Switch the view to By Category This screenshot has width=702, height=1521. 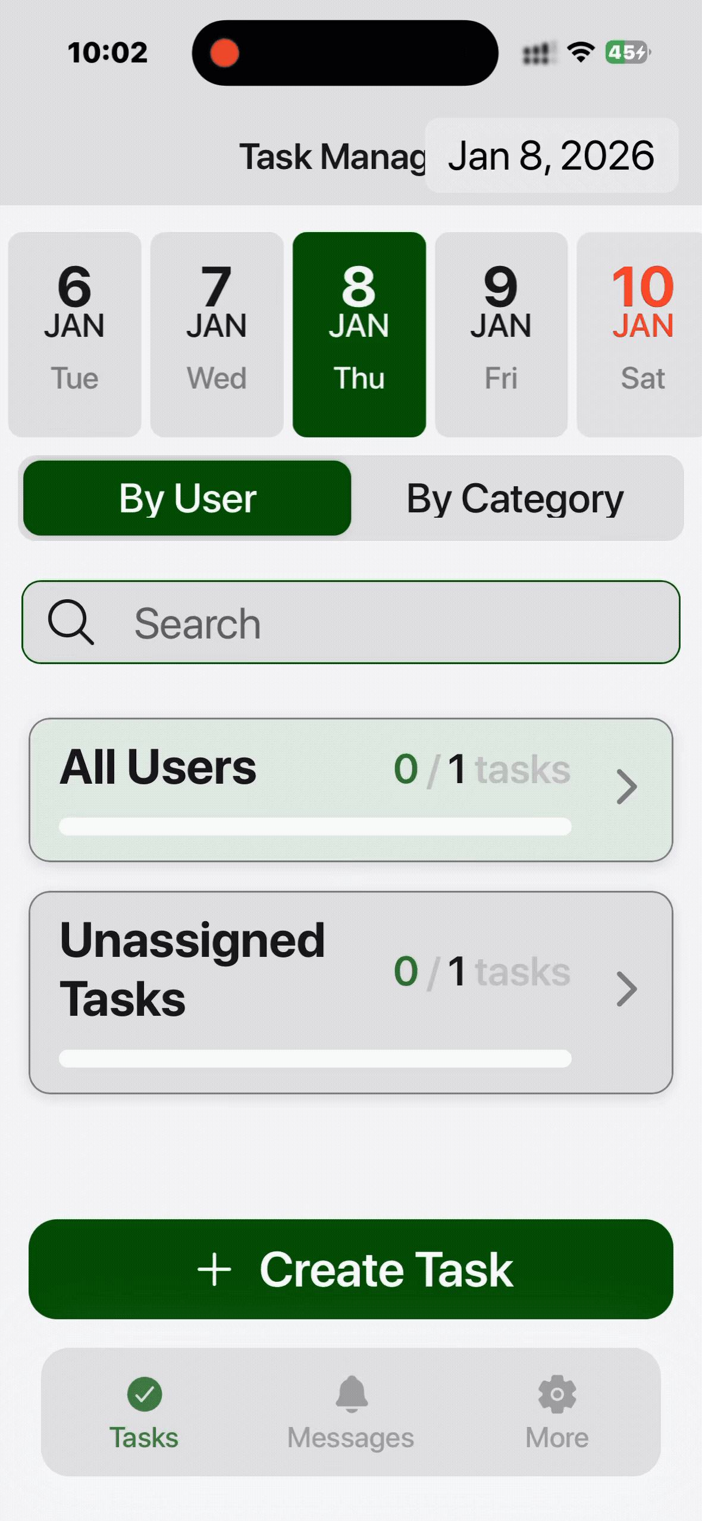(515, 498)
